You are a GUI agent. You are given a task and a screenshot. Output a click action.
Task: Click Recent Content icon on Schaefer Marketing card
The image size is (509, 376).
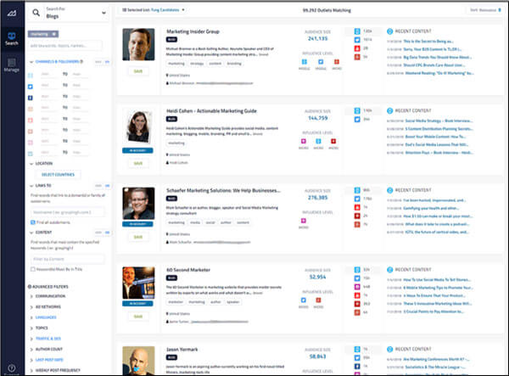[390, 190]
